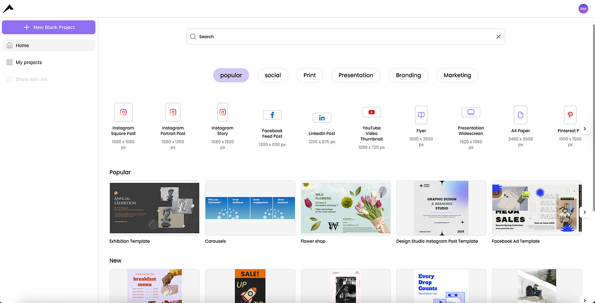Screen dimensions: 595x303
Task: Click the Popular section heading
Action: 120,172
